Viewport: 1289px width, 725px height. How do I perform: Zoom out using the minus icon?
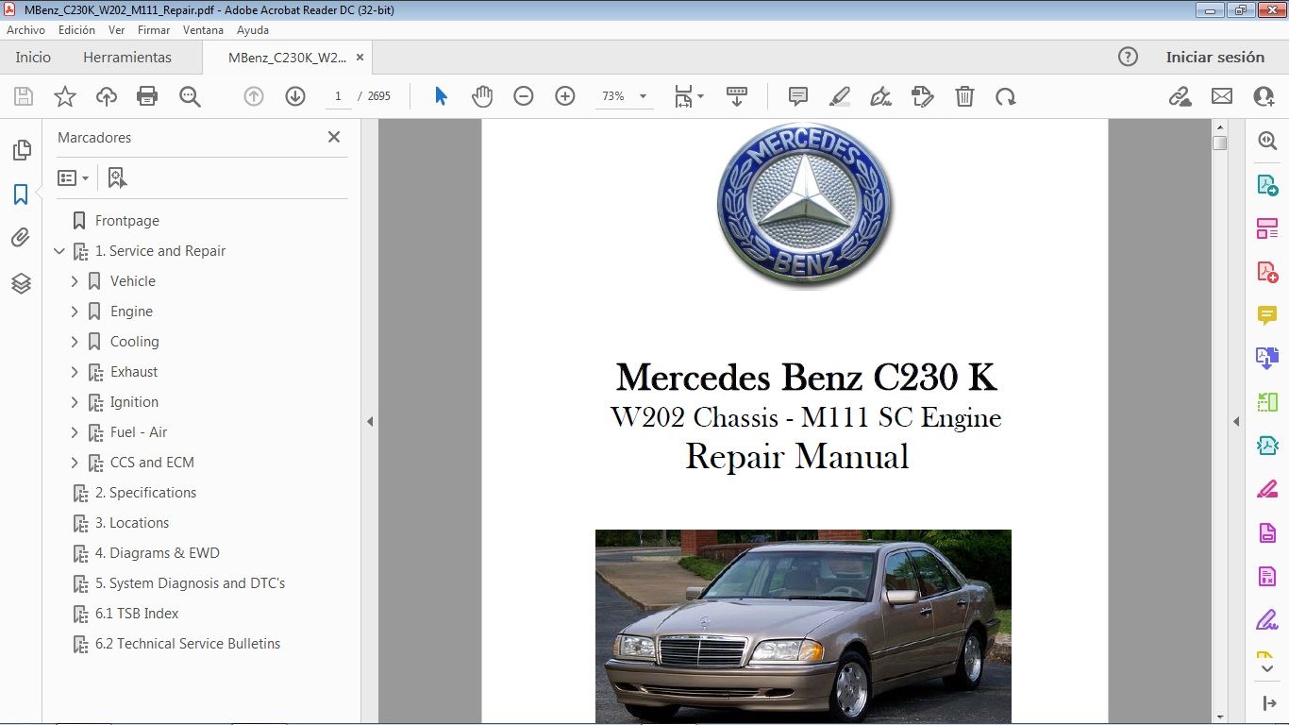524,95
